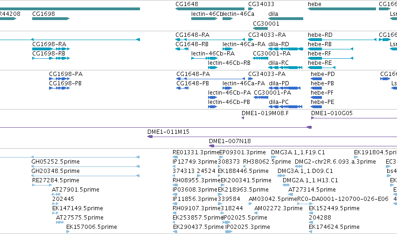Screen dimensions: 397x234
Task: Click EST DMG3A.1_1.F19.C1 label
Action: (x=298, y=152)
